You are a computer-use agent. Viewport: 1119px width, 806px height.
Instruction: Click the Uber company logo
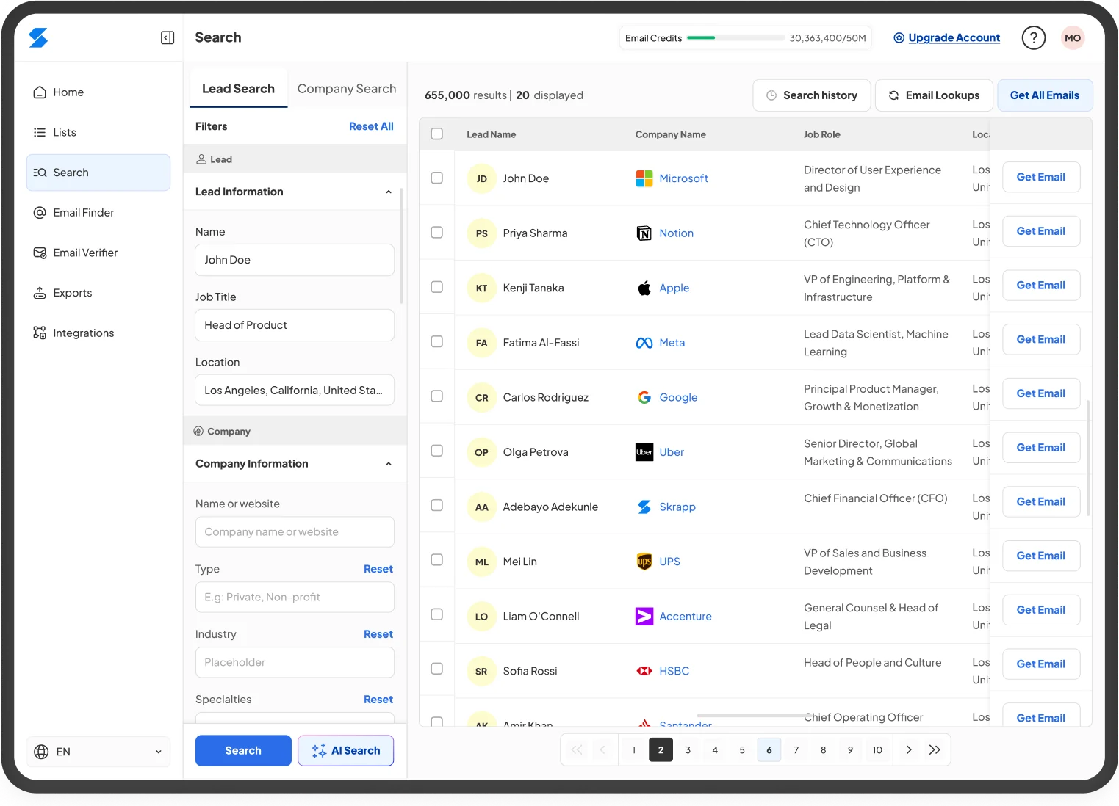point(644,452)
